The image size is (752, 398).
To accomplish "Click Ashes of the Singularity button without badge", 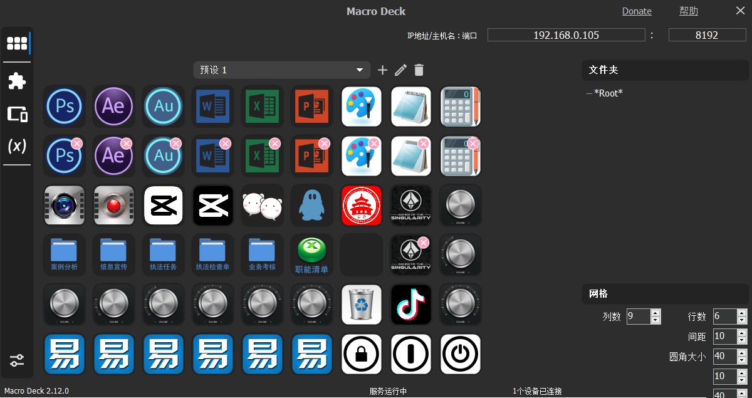I will [411, 205].
